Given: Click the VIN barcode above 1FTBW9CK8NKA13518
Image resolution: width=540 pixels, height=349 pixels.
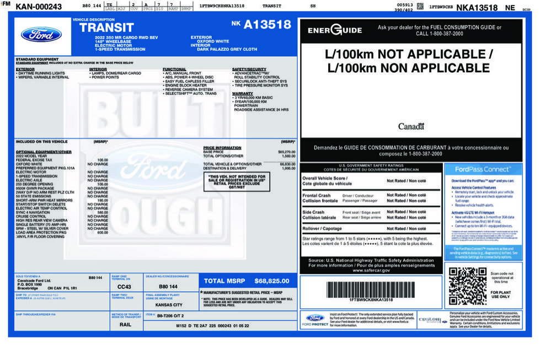Looking at the screenshot, I should 371,290.
